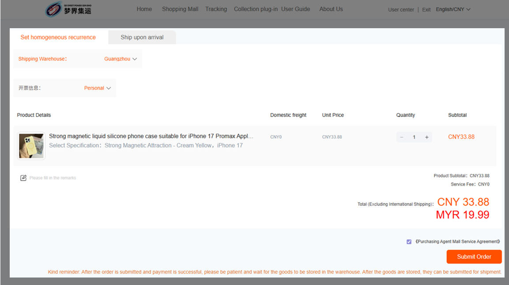Open the User Guide page
The width and height of the screenshot is (509, 285).
pyautogui.click(x=295, y=9)
